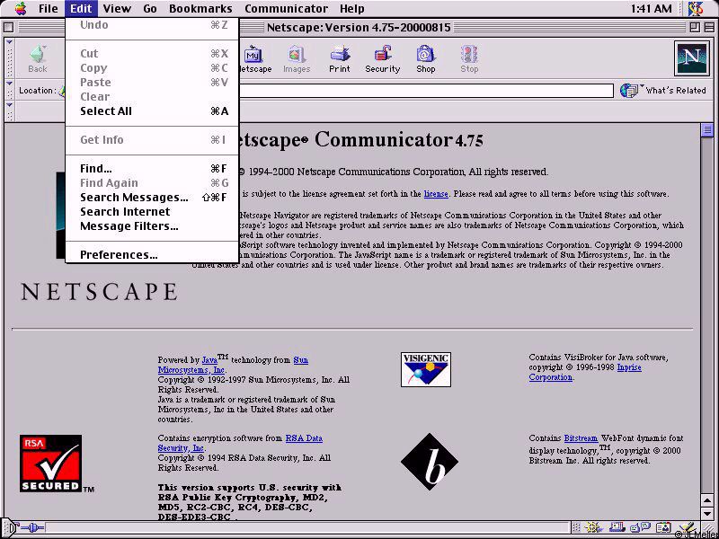Image resolution: width=719 pixels, height=539 pixels.
Task: Click the Back toolbar button
Action: point(38,59)
